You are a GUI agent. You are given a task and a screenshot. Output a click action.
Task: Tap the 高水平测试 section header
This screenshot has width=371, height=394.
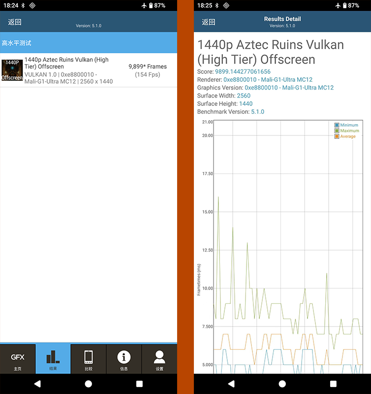click(89, 43)
